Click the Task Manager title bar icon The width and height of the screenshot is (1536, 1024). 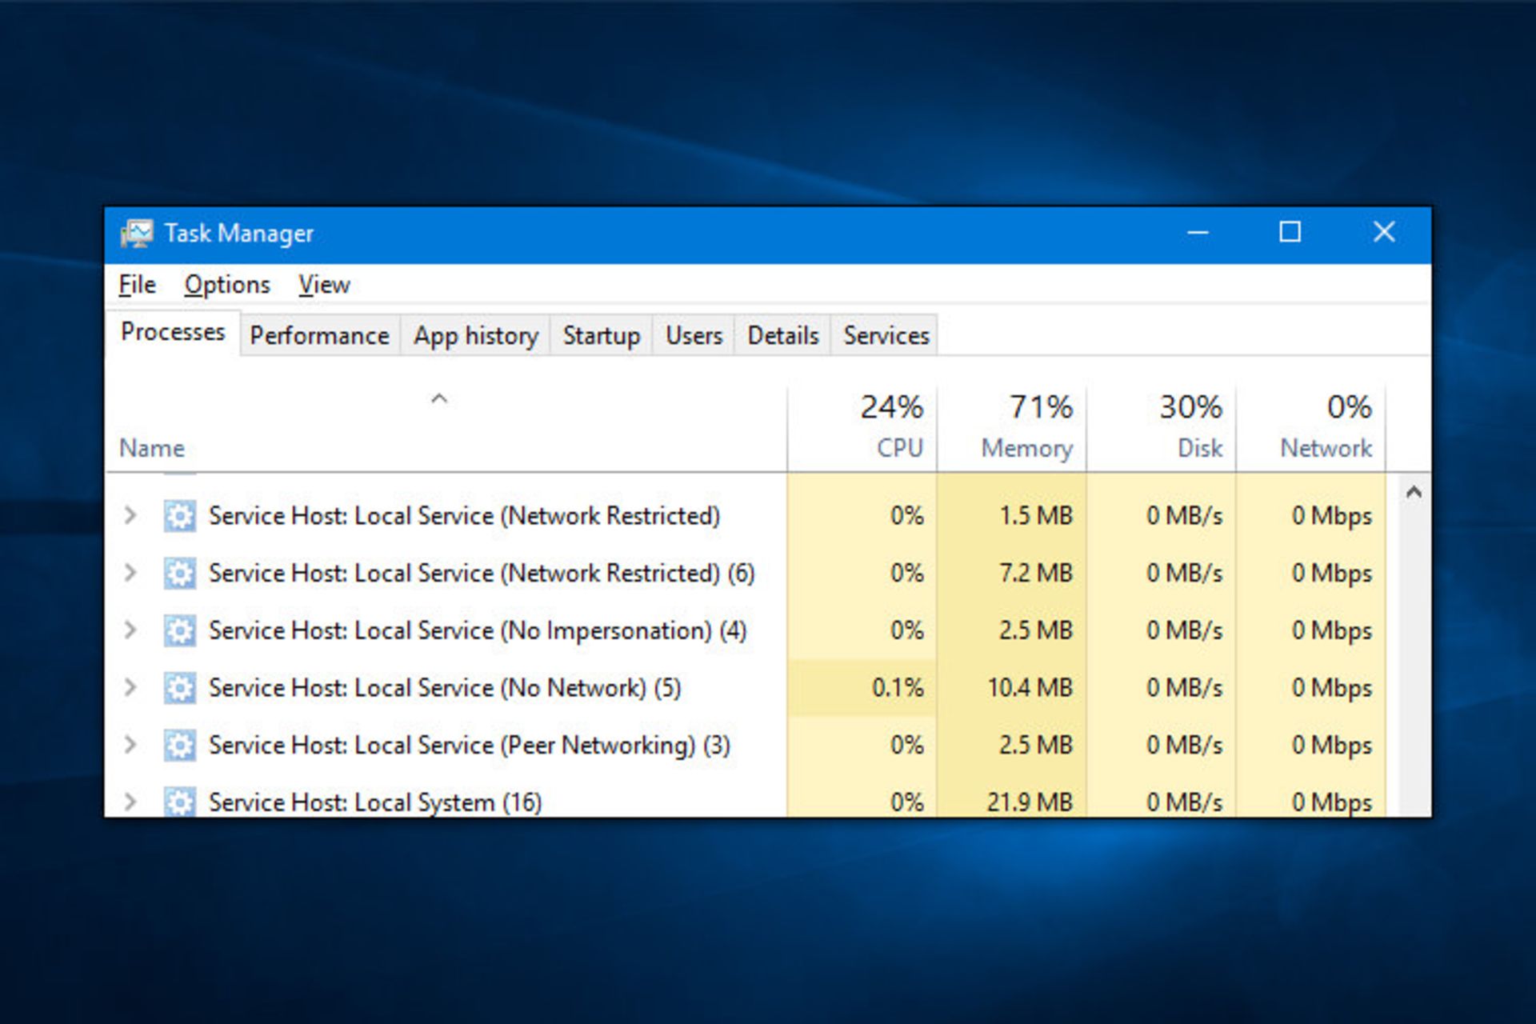point(136,234)
